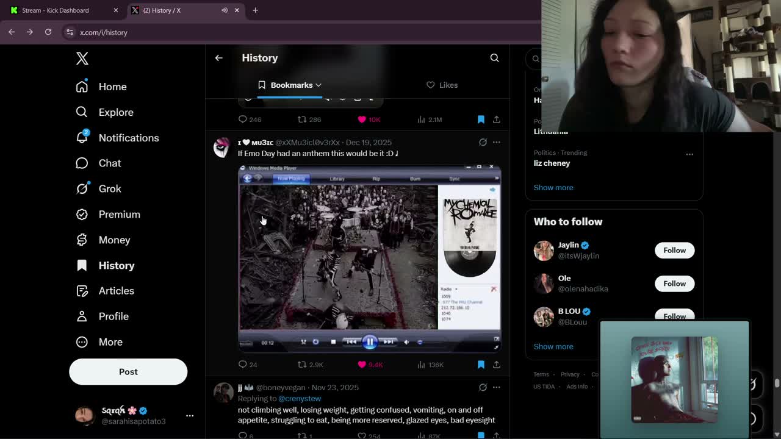Image resolution: width=781 pixels, height=439 pixels.
Task: Open Jaylin's profile picture
Action: point(544,251)
